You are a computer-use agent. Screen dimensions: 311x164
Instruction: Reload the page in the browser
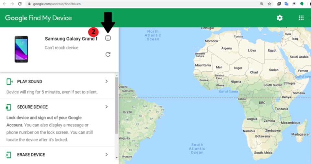pos(20,4)
